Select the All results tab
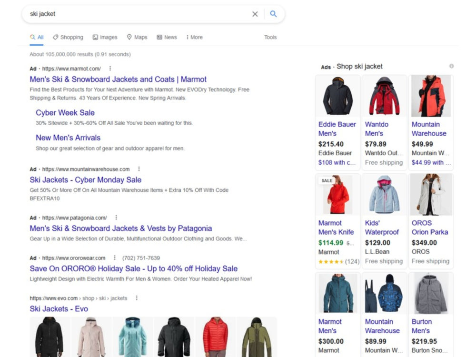Screen dimensions: 476x357 [x=37, y=37]
